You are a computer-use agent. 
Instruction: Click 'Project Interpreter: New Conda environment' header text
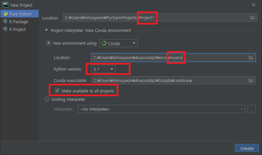coord(91,30)
